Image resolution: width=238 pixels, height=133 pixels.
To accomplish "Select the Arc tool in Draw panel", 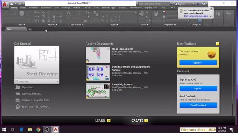I will [x=30, y=15].
